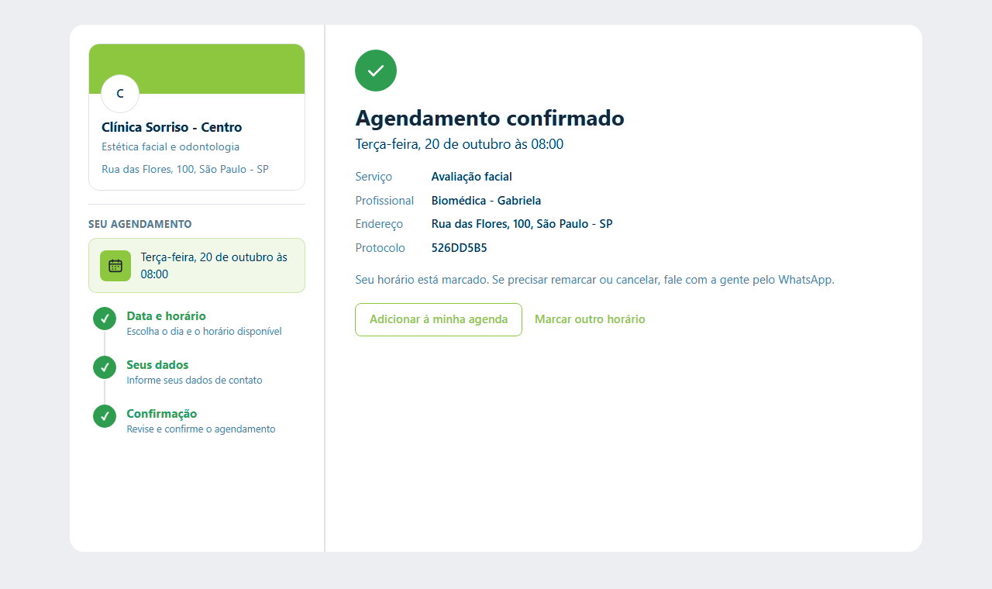Click the Confirmação step checkmark

click(x=105, y=416)
